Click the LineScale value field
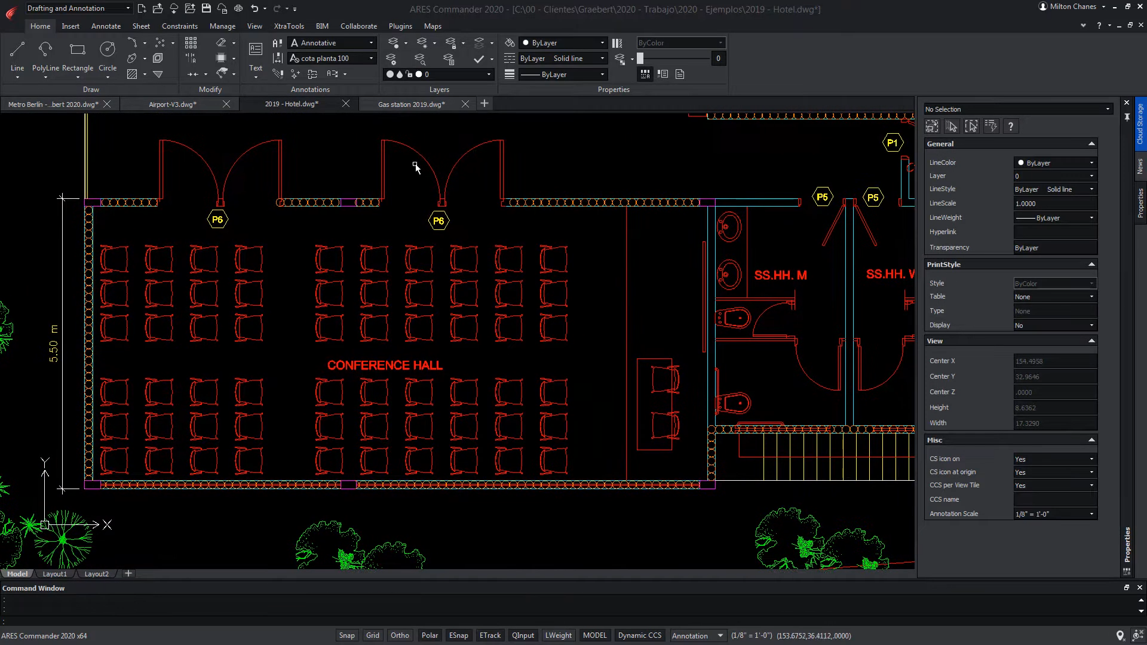Viewport: 1147px width, 645px height. [x=1055, y=204]
